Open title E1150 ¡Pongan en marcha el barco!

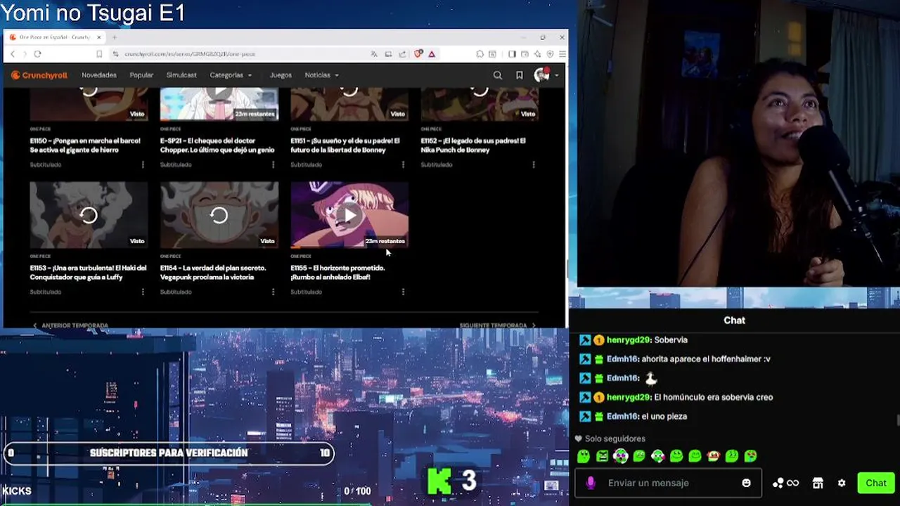tap(85, 145)
